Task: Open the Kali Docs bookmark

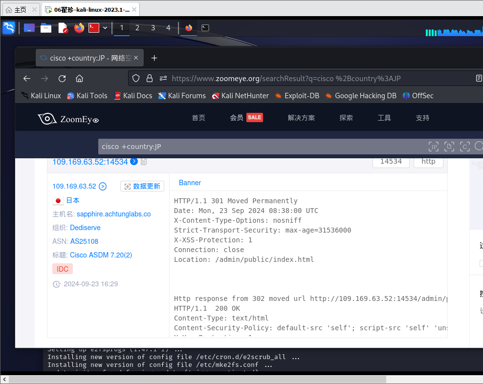Action: [133, 96]
